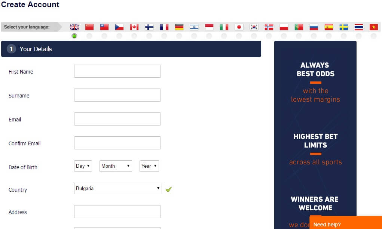The image size is (382, 229).
Task: Focus the Surname text box
Action: 117,95
